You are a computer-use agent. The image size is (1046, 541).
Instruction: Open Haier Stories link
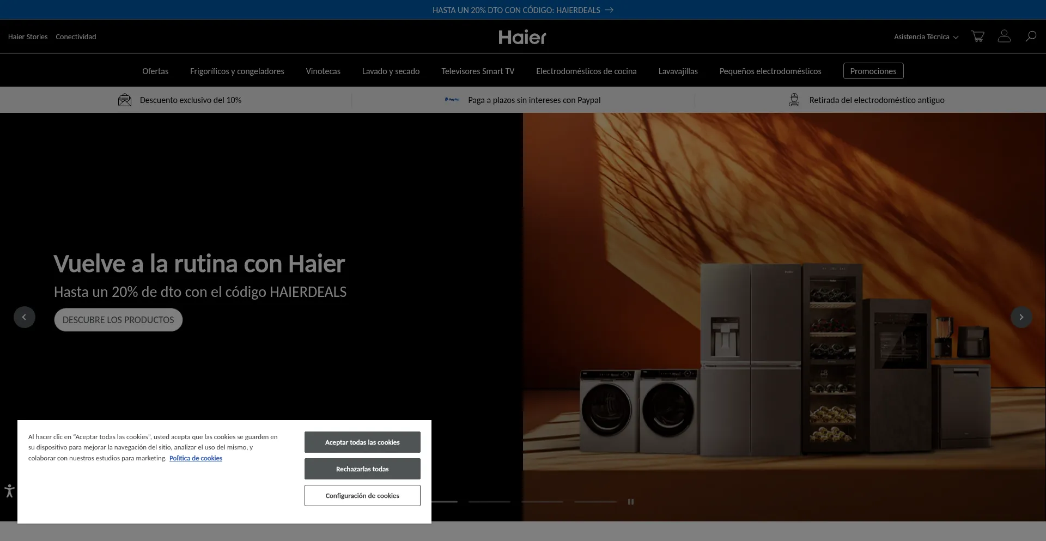tap(28, 37)
